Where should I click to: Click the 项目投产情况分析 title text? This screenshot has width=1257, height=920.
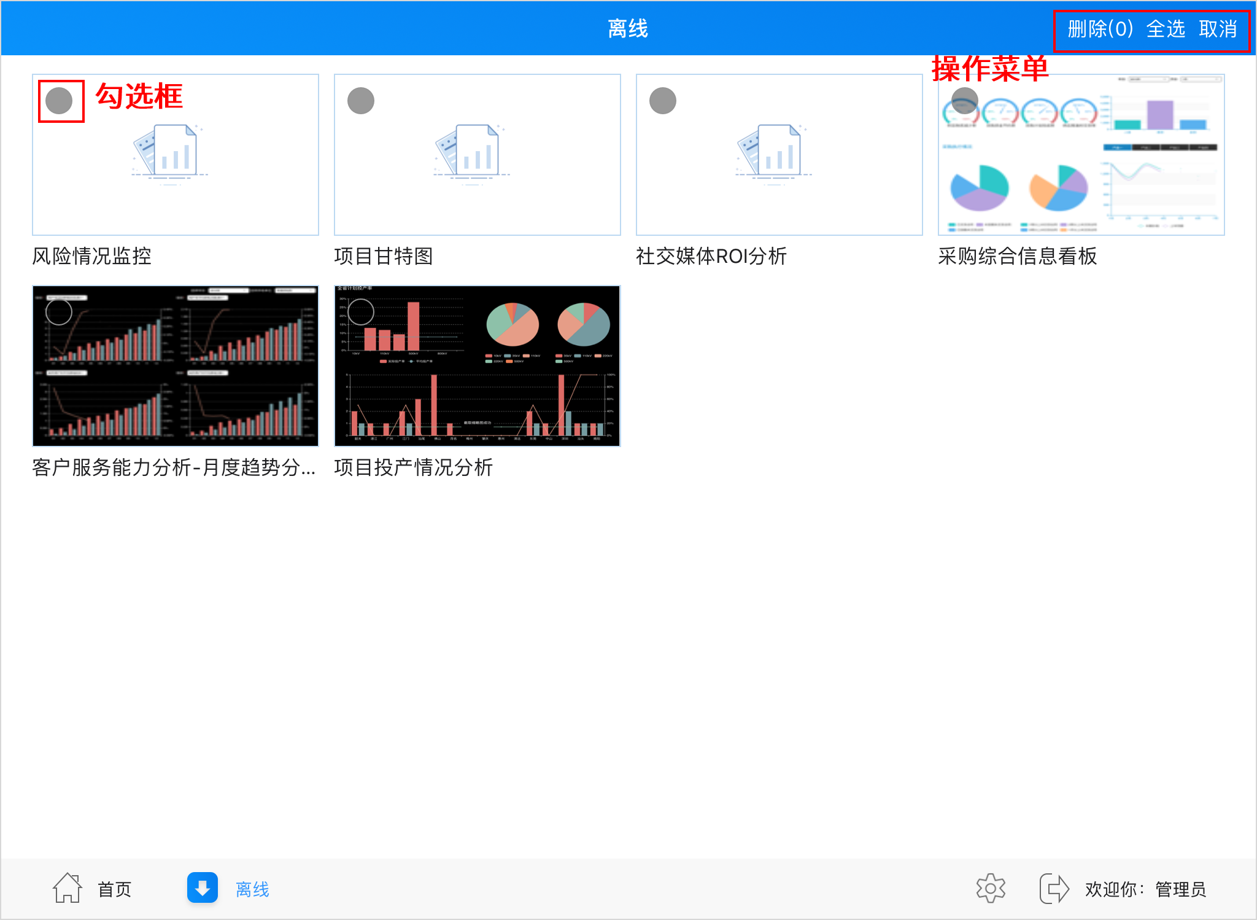[x=414, y=467]
